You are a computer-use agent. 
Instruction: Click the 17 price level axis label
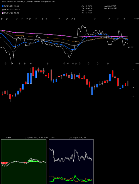pyautogui.click(x=133, y=79)
